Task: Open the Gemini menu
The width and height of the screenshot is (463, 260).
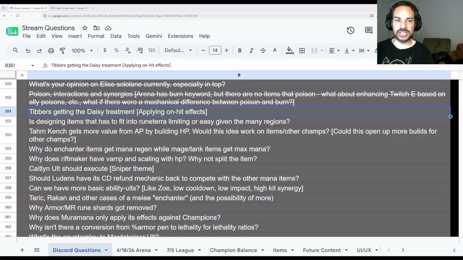Action: point(154,36)
